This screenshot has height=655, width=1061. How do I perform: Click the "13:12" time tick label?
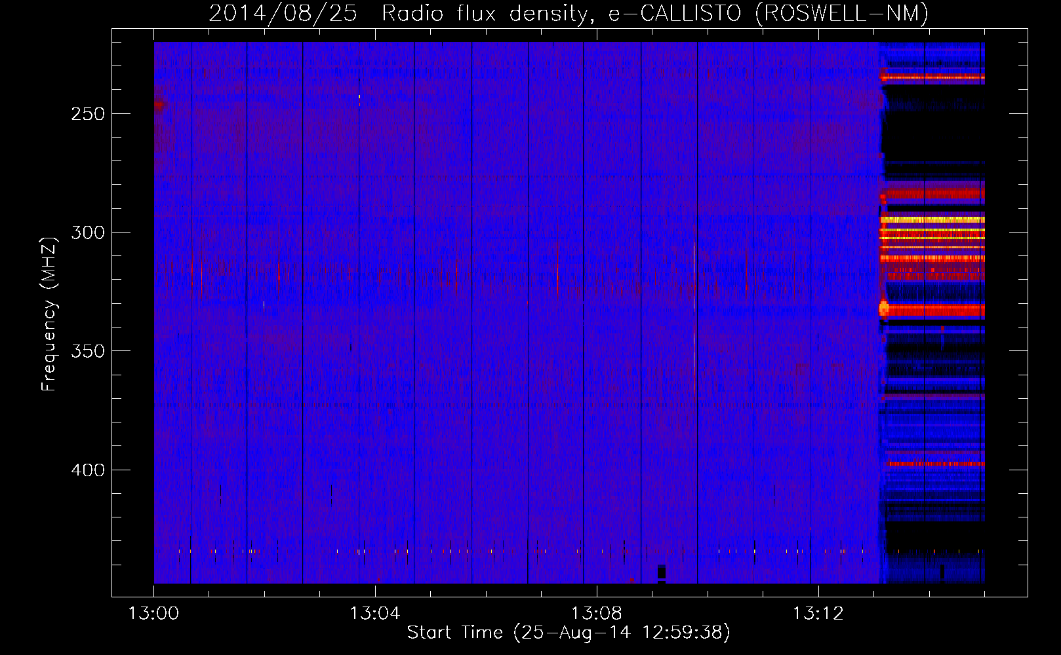coord(818,613)
